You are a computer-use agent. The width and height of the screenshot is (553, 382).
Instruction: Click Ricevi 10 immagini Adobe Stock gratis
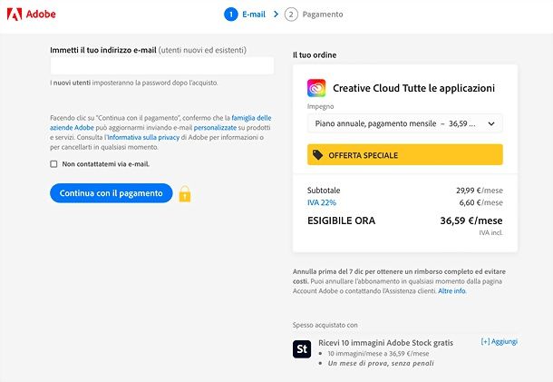(x=386, y=343)
